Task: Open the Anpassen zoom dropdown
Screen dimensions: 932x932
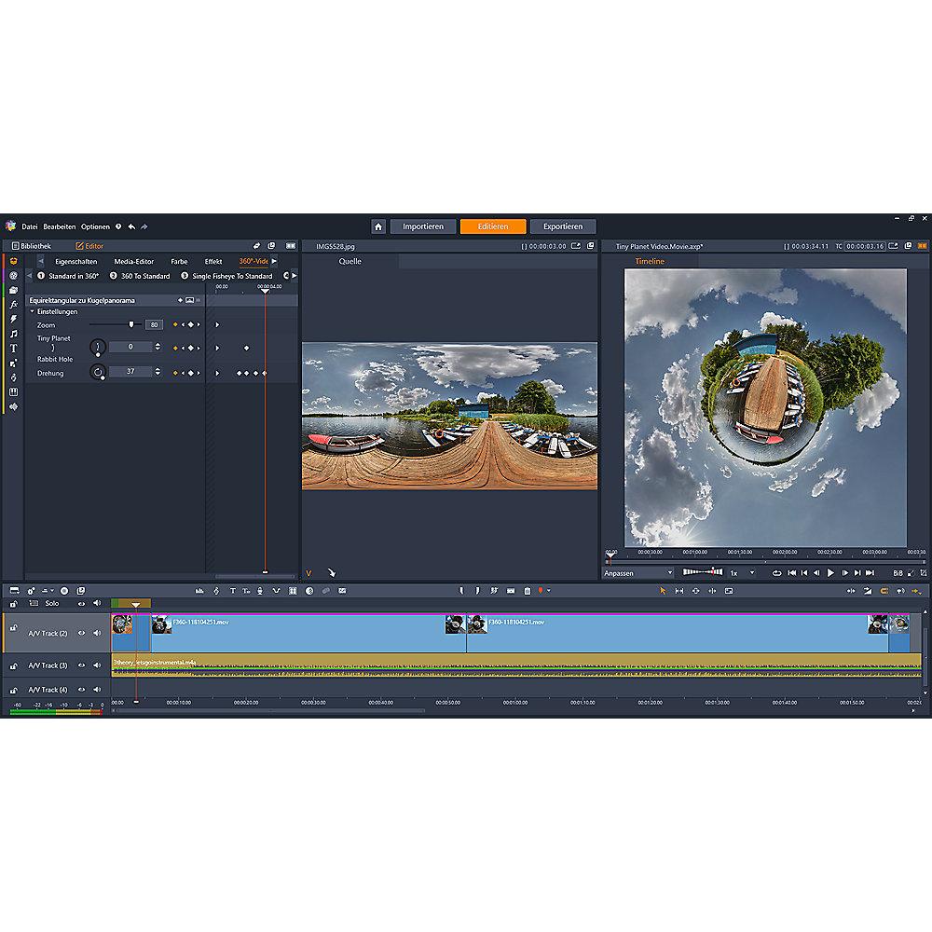Action: [x=637, y=573]
